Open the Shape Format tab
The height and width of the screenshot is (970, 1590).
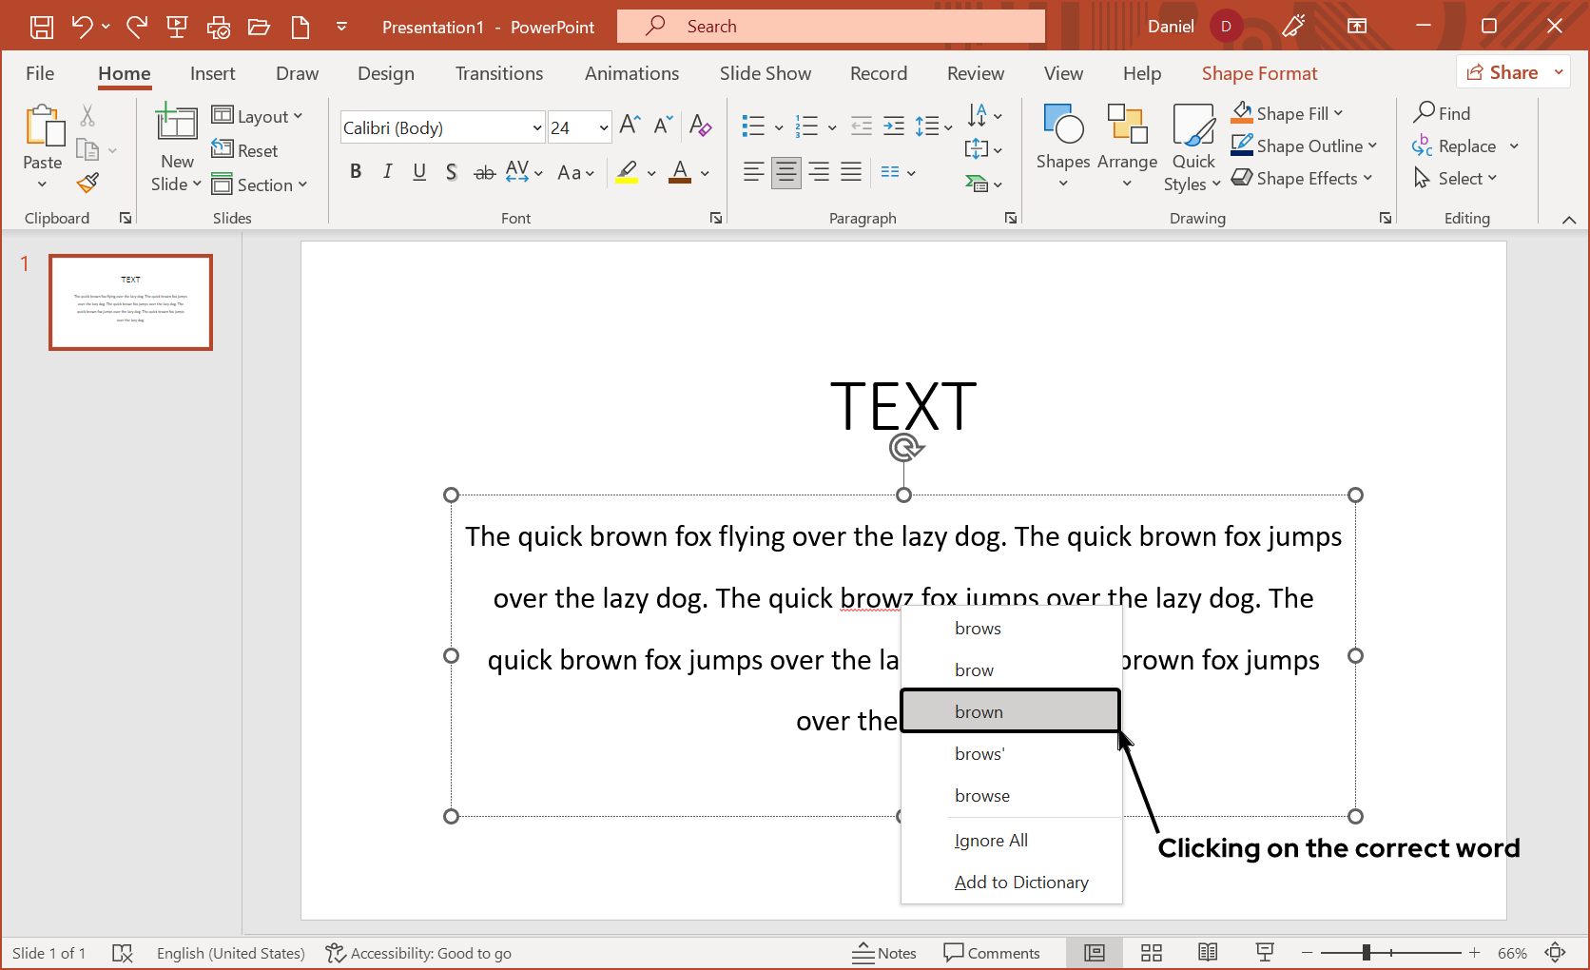click(1259, 73)
